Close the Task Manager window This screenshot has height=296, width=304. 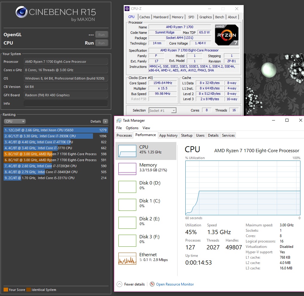coord(300,120)
